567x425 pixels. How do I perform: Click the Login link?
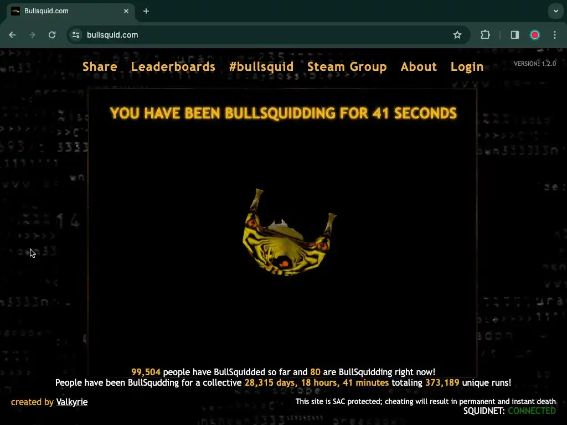[x=467, y=67]
